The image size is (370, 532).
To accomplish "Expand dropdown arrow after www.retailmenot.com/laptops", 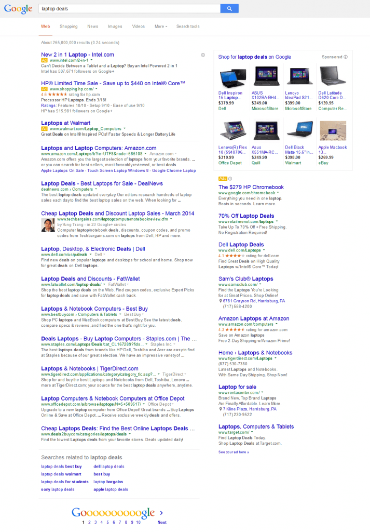I will tap(277, 221).
